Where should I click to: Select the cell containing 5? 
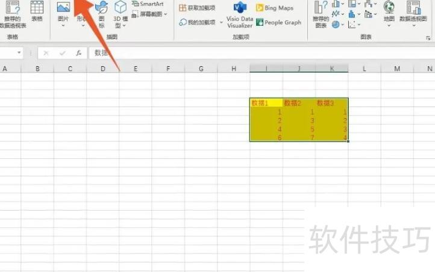tap(299, 129)
